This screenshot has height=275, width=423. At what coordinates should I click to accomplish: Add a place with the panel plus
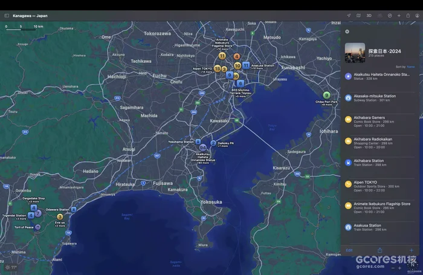coord(412,250)
